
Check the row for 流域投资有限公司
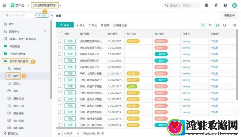point(59,61)
